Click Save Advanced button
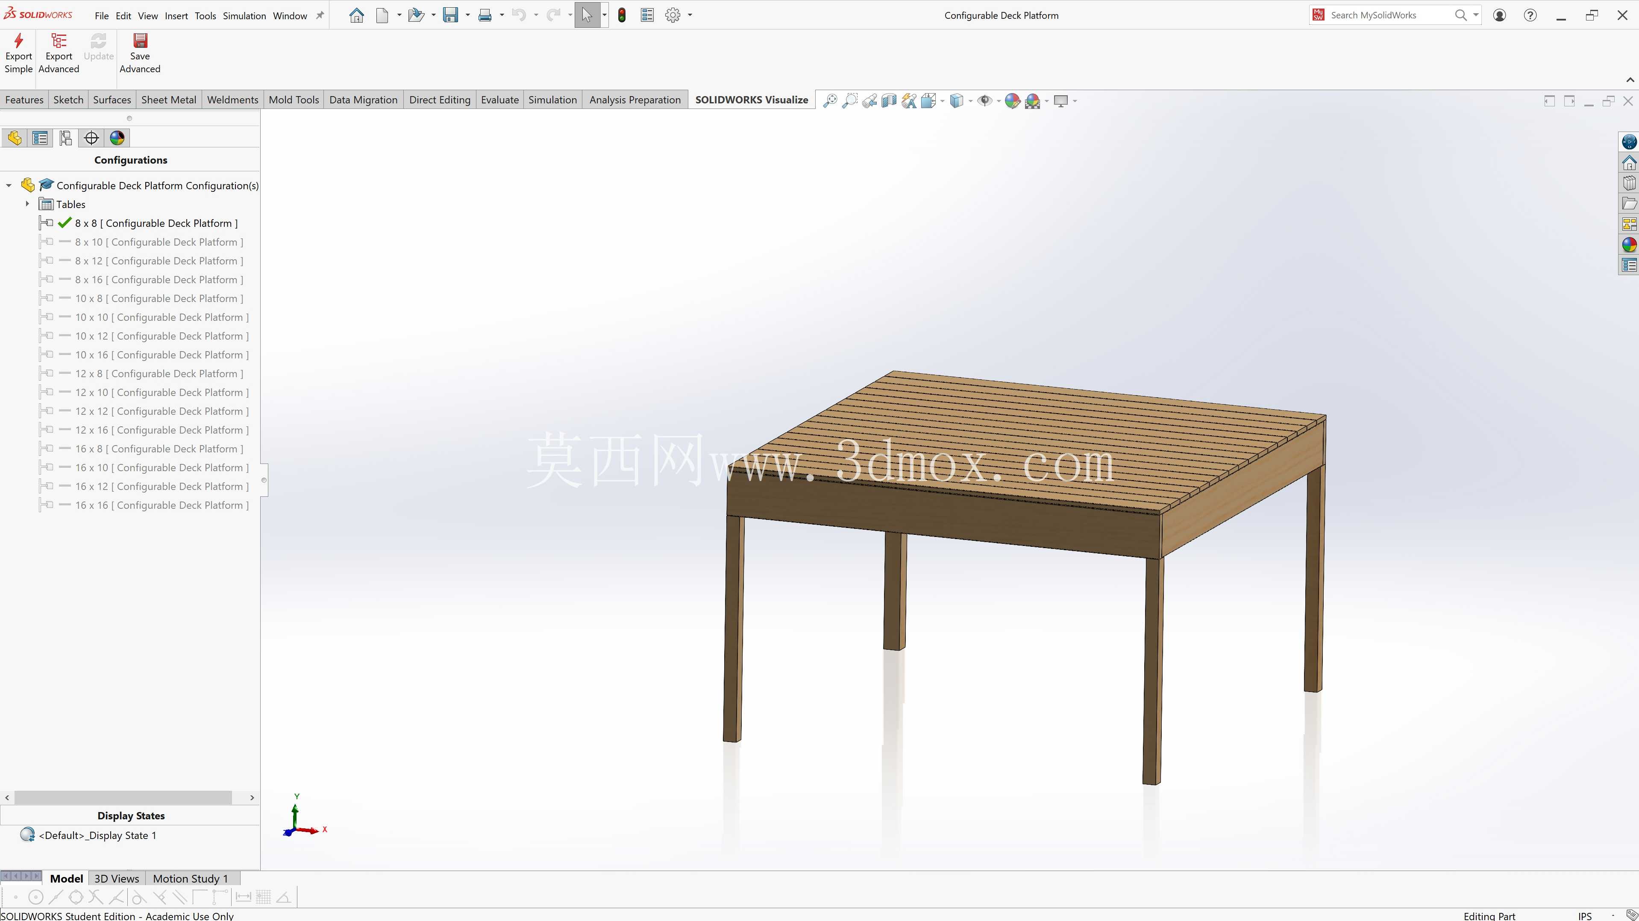 (140, 53)
